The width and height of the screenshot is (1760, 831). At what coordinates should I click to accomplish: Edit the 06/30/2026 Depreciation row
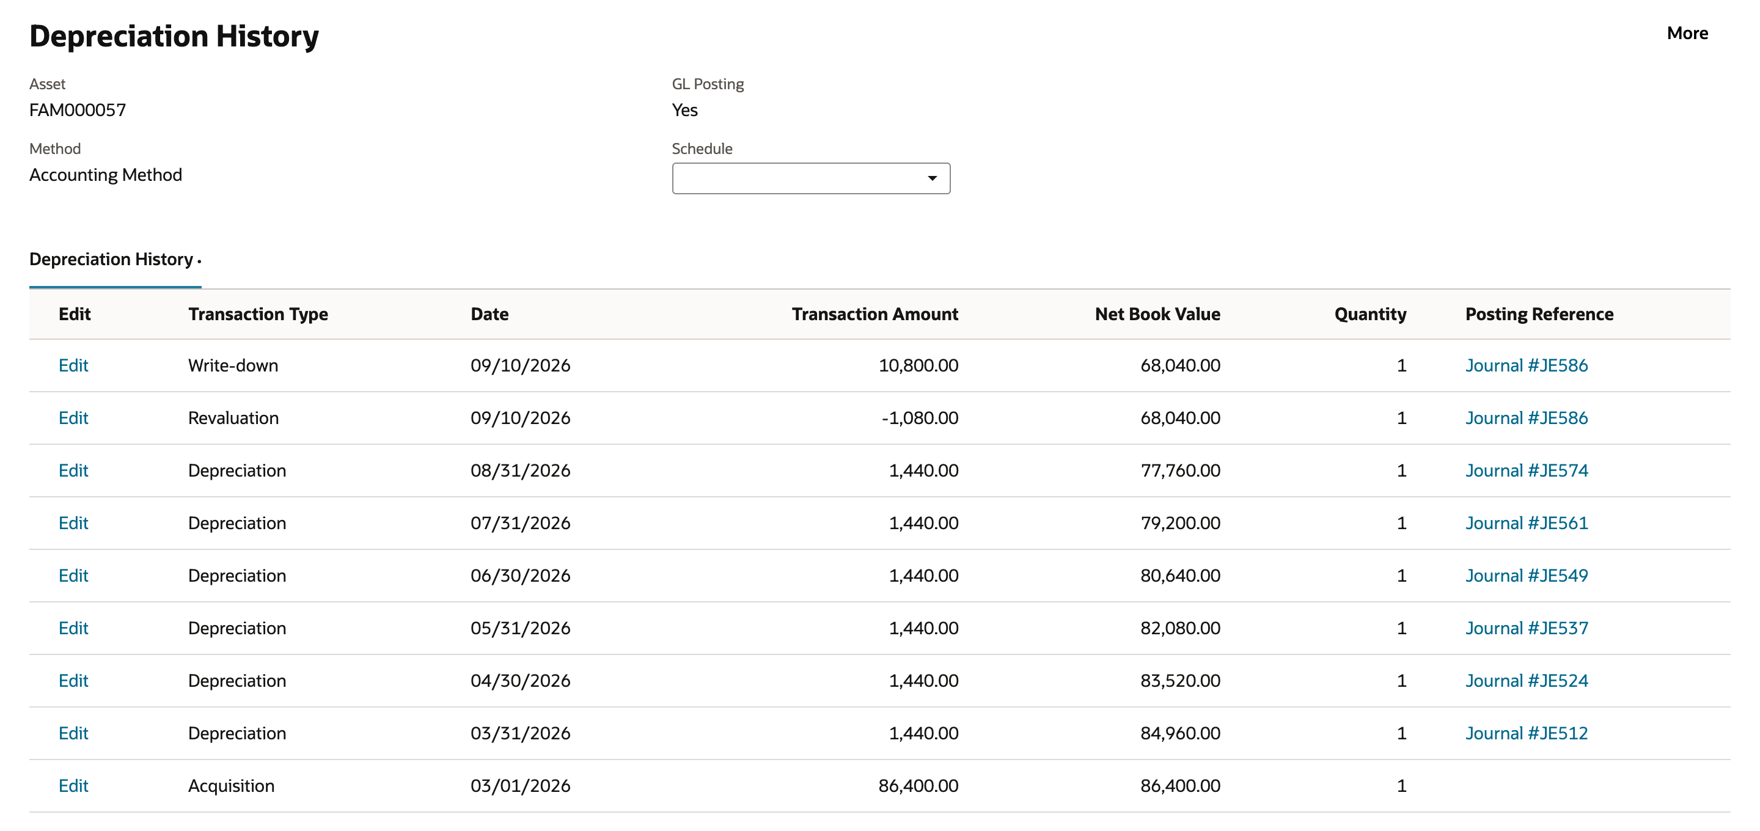point(73,576)
